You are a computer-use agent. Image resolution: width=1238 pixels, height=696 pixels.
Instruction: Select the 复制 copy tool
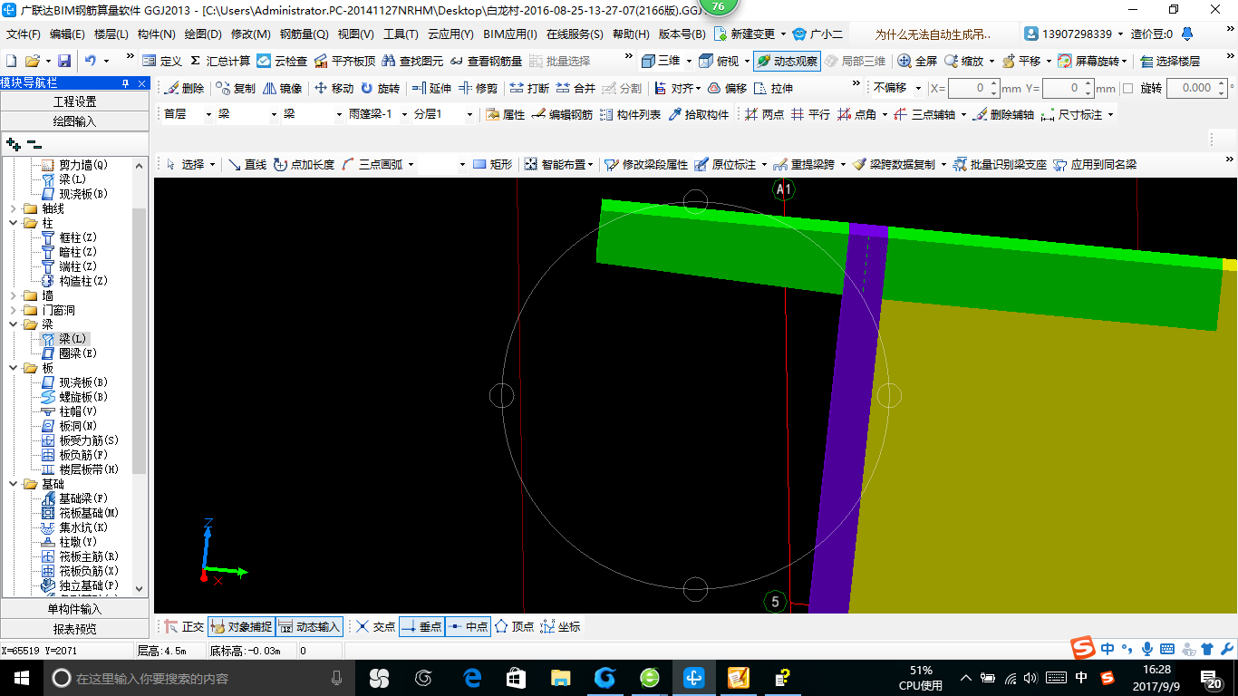pos(237,88)
